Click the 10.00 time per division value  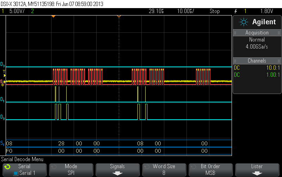pyautogui.click(x=185, y=11)
